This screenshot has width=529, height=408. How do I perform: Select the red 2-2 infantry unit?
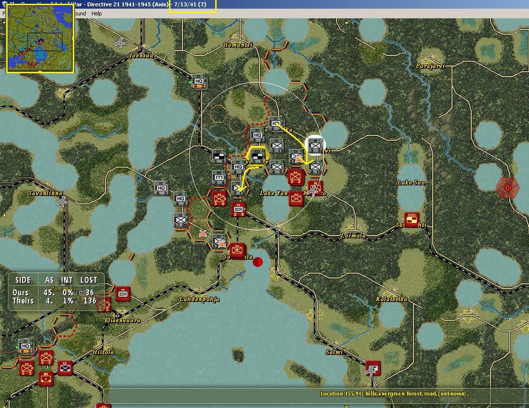coord(296,177)
